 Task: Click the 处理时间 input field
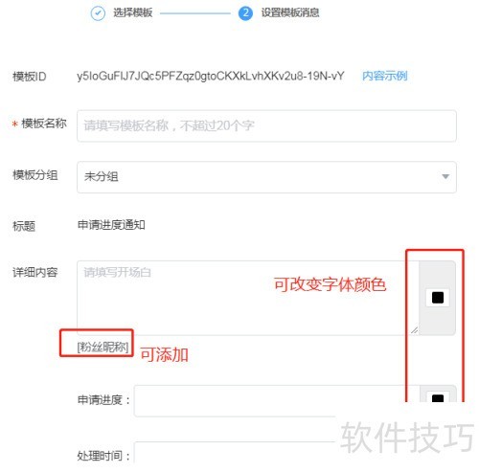pyautogui.click(x=235, y=453)
